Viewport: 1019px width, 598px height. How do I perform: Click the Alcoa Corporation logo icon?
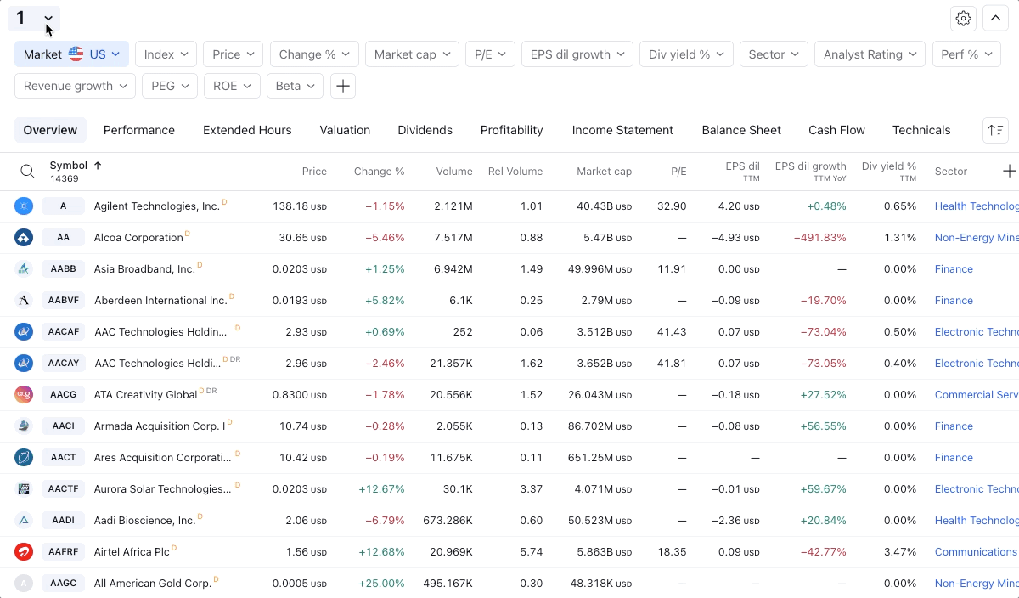coord(24,238)
